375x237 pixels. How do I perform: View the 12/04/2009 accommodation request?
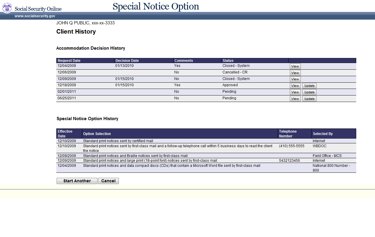(x=295, y=66)
